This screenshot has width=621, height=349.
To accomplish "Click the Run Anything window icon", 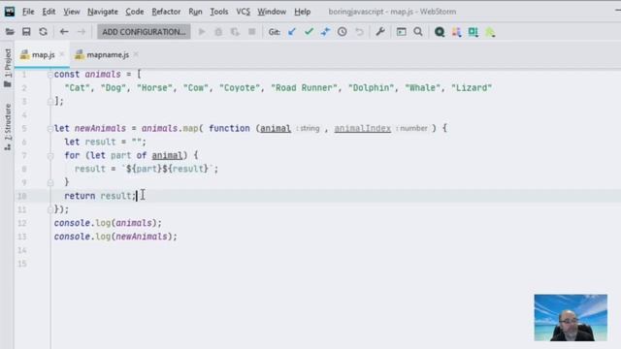I will [x=401, y=32].
